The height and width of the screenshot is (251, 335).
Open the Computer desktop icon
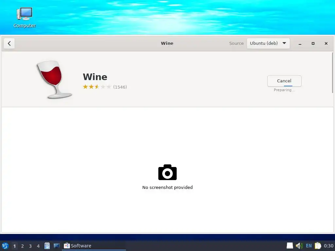click(25, 18)
